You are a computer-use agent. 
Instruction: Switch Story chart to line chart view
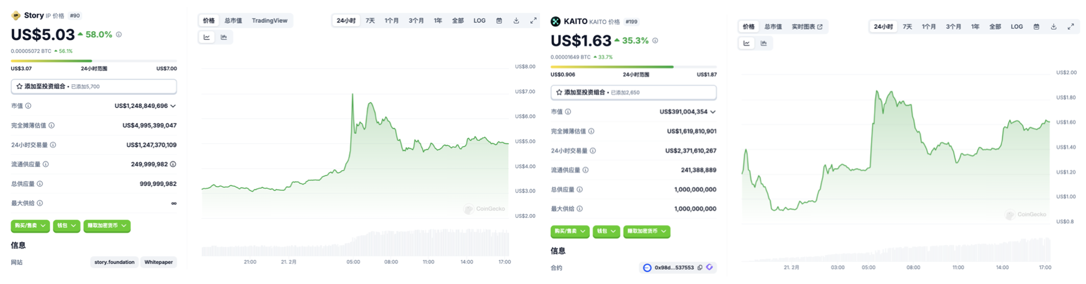(206, 37)
